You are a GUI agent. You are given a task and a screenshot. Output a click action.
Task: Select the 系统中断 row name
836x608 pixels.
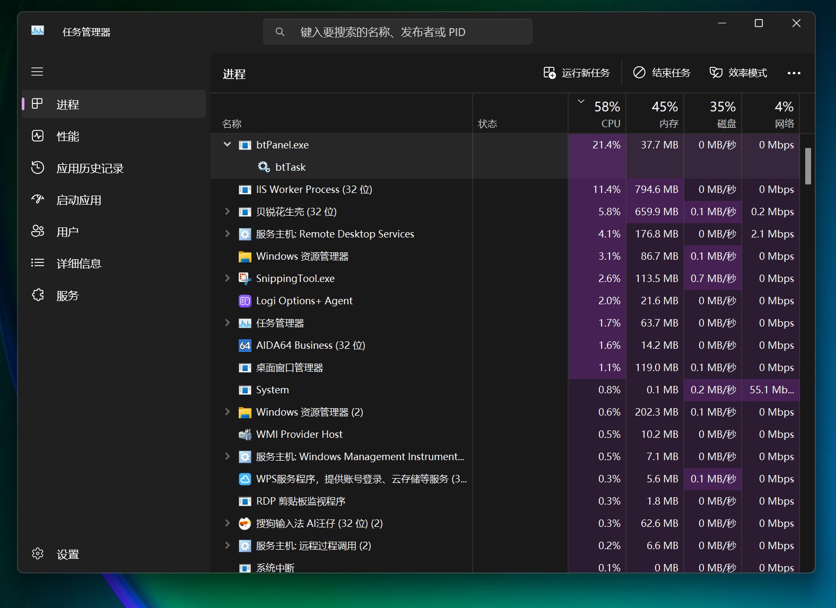(x=275, y=568)
